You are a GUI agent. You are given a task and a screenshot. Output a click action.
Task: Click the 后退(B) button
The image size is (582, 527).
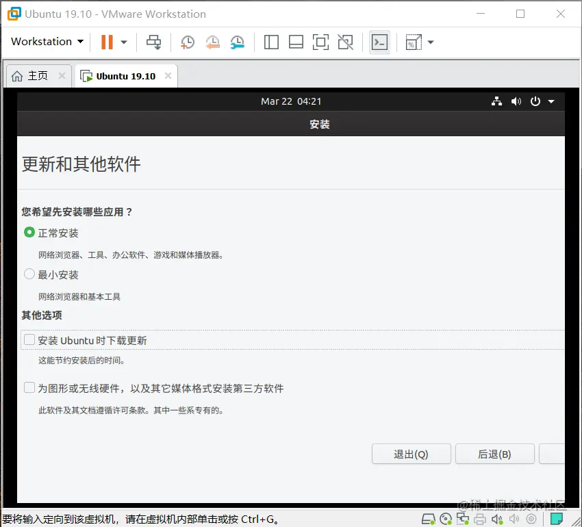(494, 454)
